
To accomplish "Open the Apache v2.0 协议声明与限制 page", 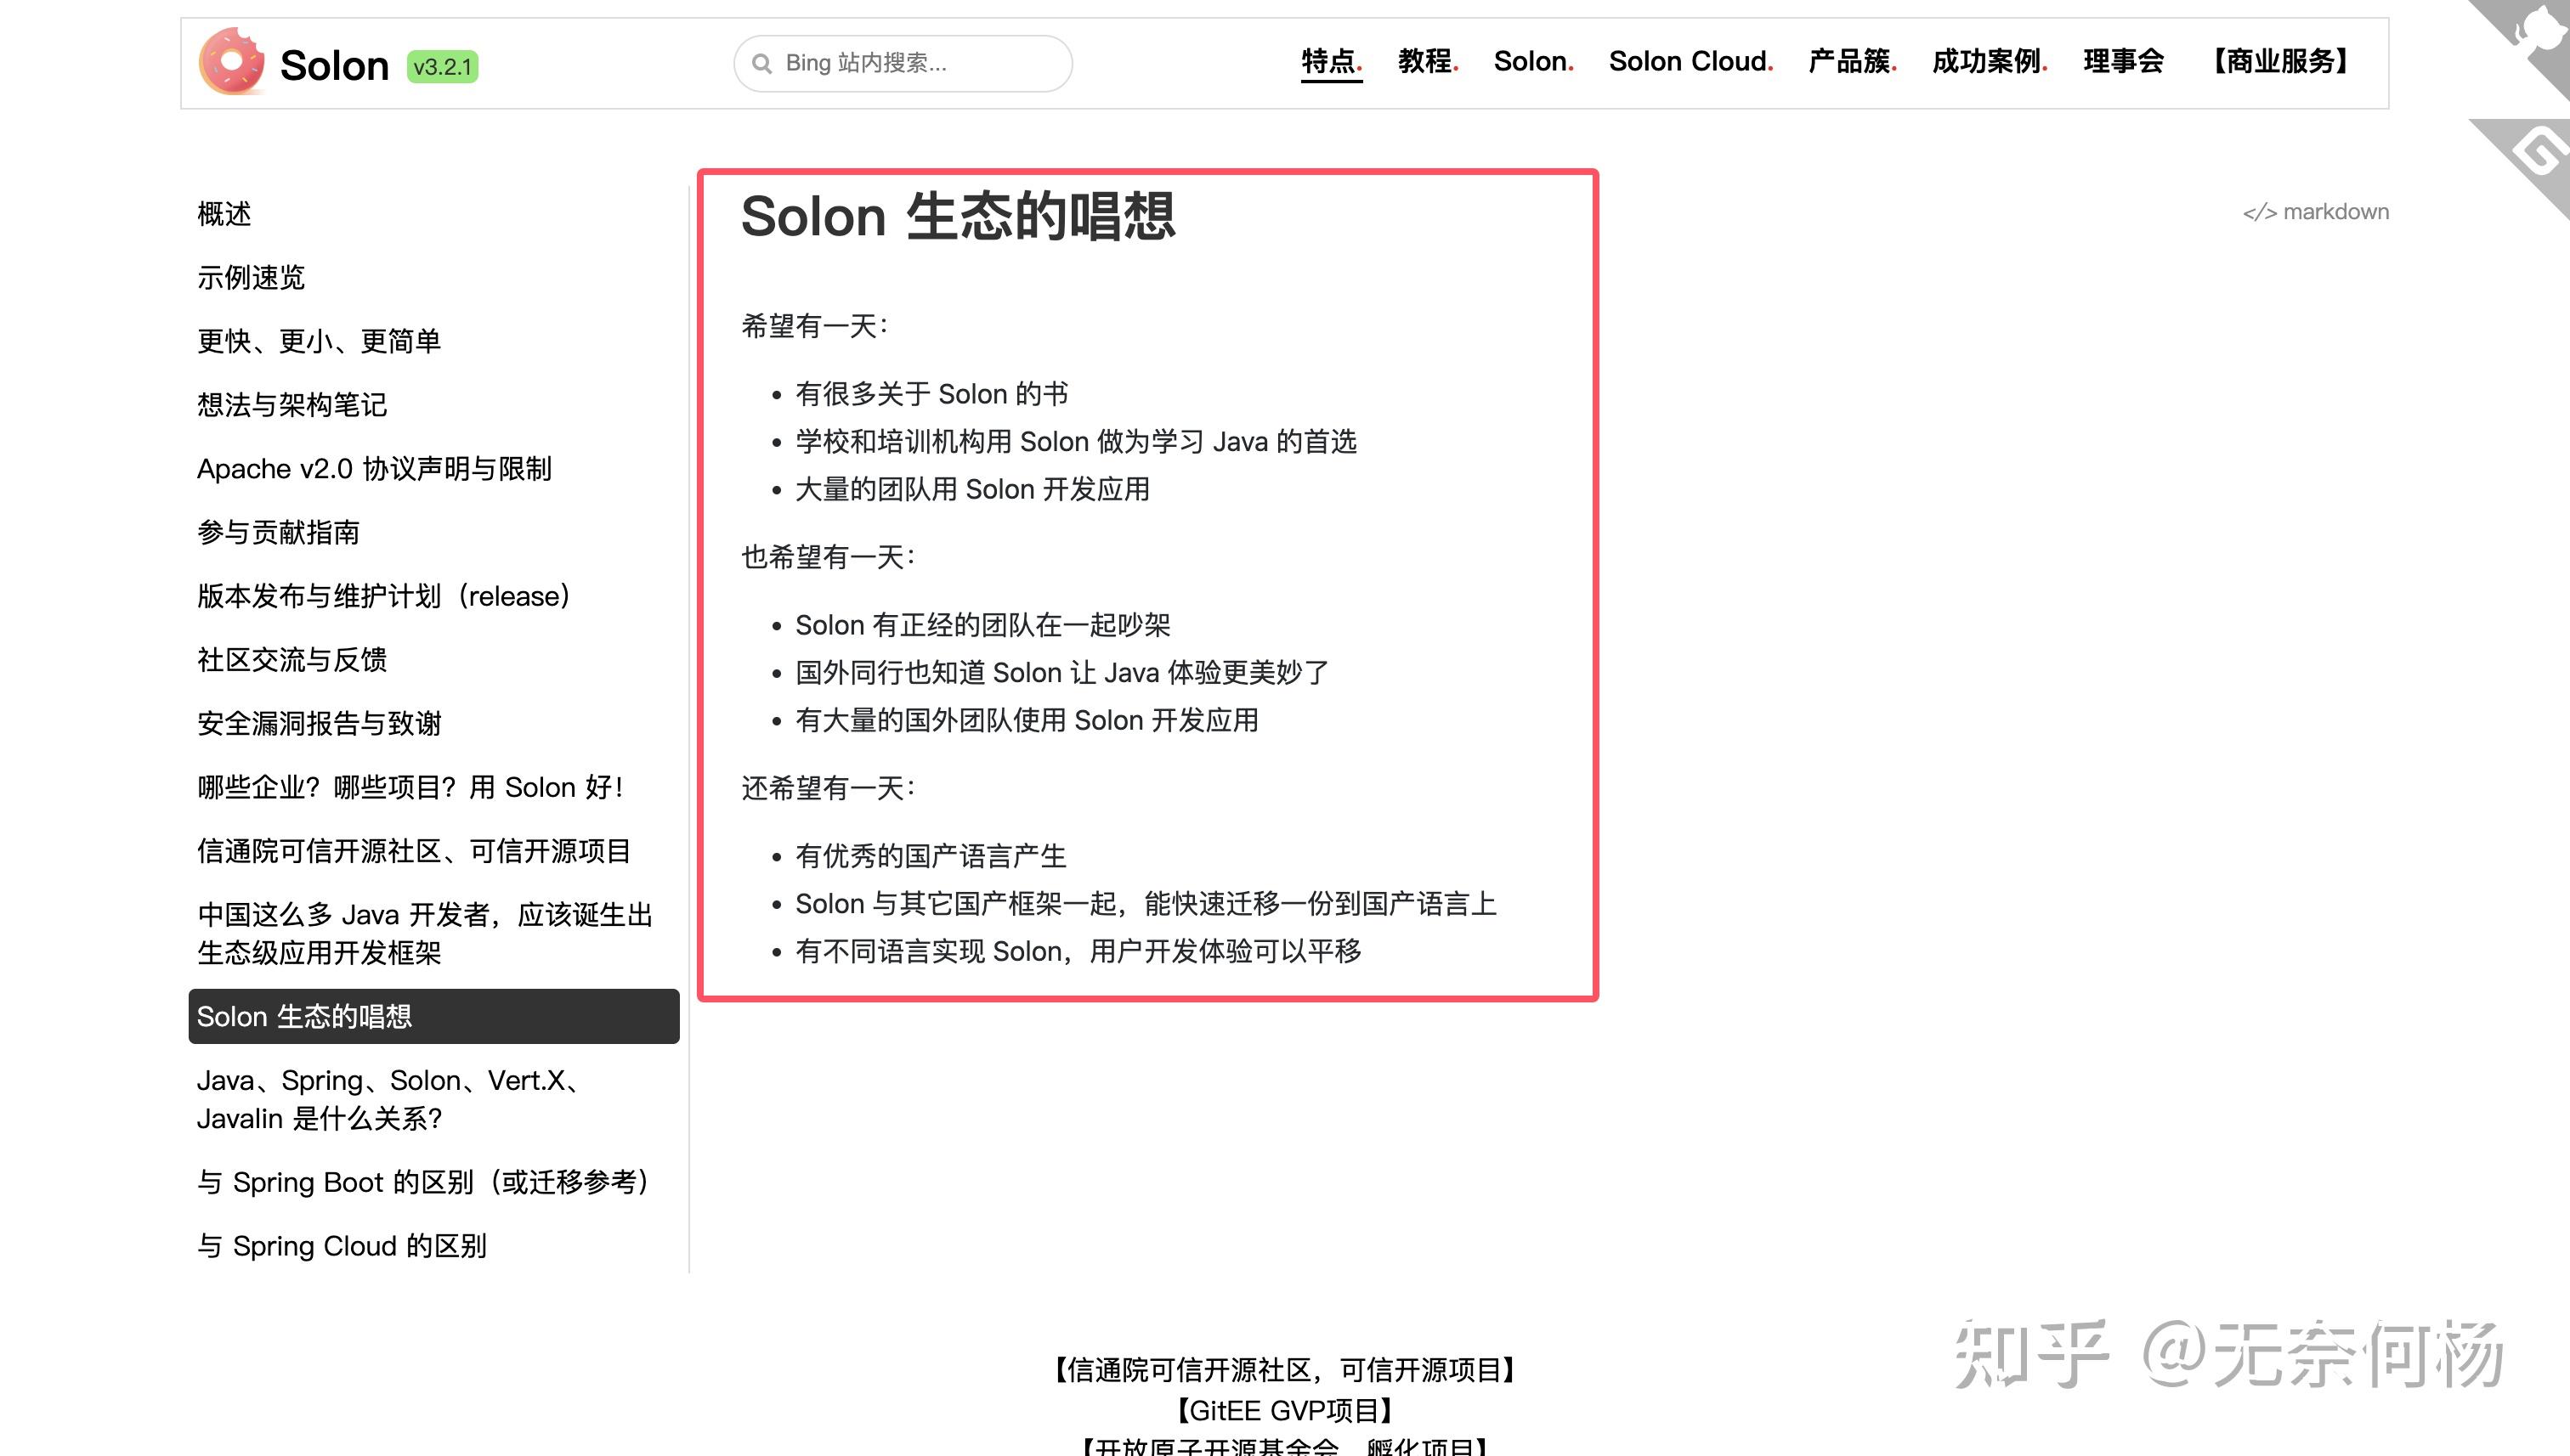I will point(375,469).
